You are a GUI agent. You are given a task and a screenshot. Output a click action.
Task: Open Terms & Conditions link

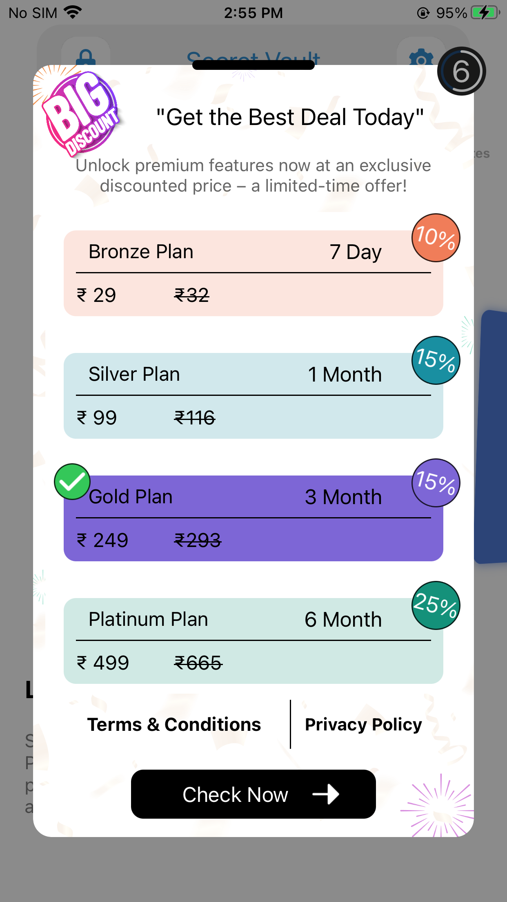174,724
